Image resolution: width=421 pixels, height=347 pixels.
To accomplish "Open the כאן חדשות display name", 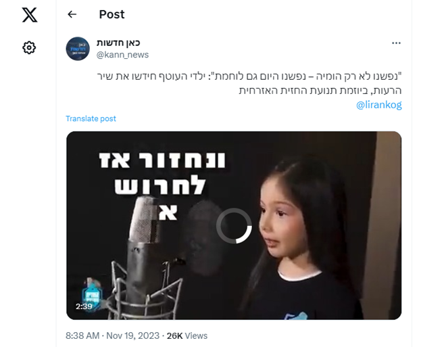I will (118, 43).
